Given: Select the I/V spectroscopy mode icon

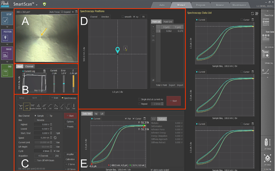Looking at the screenshot, I should 27,106.
